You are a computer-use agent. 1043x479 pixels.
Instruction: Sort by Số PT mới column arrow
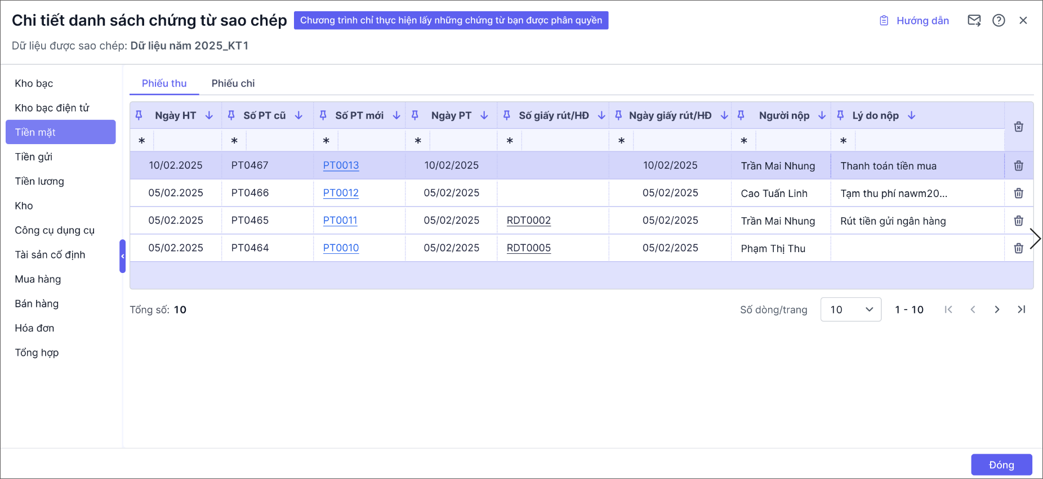click(x=396, y=115)
